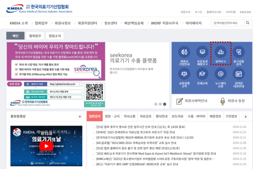
Task: Open the YouTube video's three-dot options
Action: tap(75, 133)
